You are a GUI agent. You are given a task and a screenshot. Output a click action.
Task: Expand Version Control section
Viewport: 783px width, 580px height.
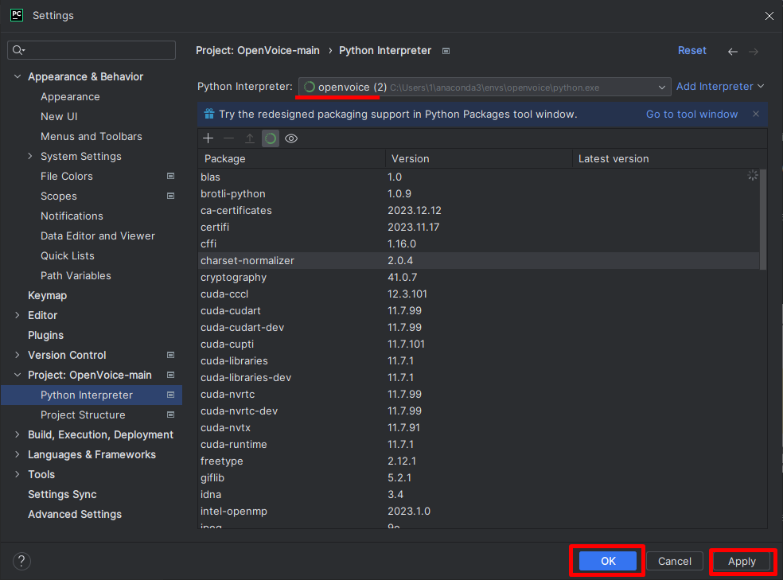point(18,355)
